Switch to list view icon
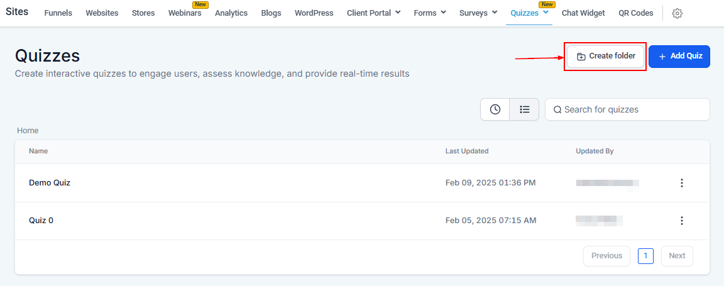The height and width of the screenshot is (286, 724). tap(524, 109)
